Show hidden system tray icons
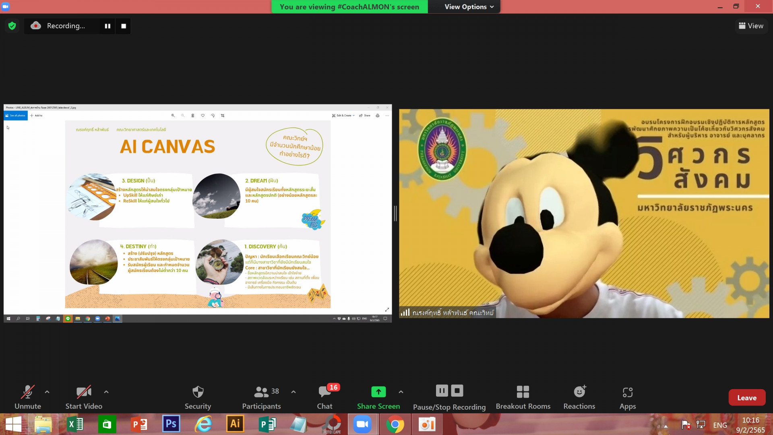The width and height of the screenshot is (773, 435). pyautogui.click(x=666, y=426)
